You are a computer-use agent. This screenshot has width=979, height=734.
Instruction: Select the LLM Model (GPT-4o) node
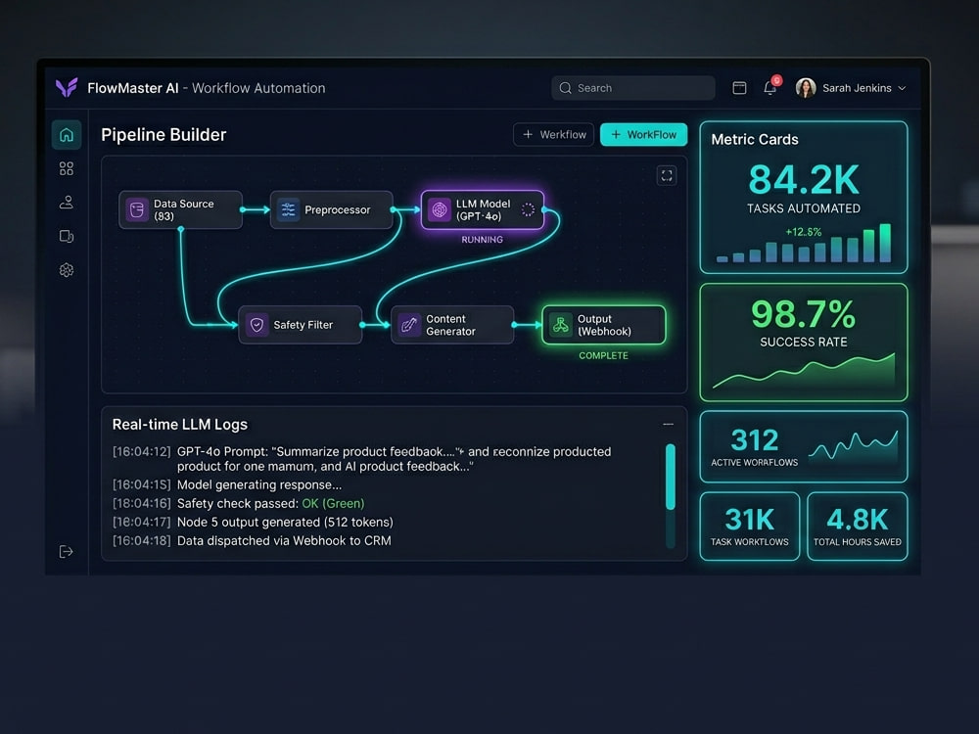(483, 209)
